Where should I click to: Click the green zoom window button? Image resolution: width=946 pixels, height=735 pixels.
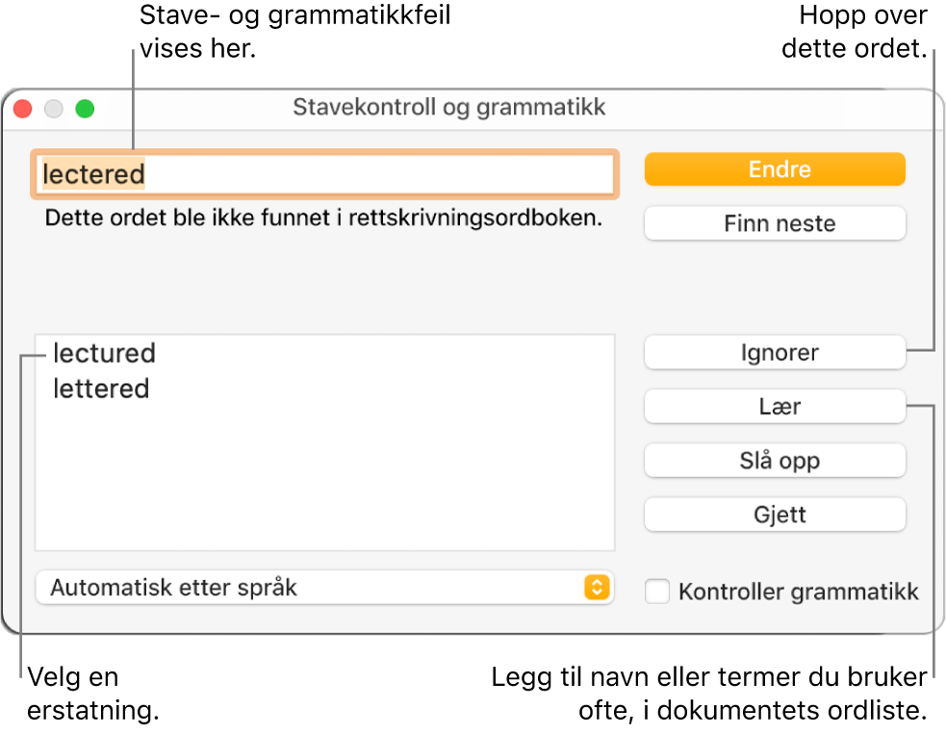[x=86, y=109]
